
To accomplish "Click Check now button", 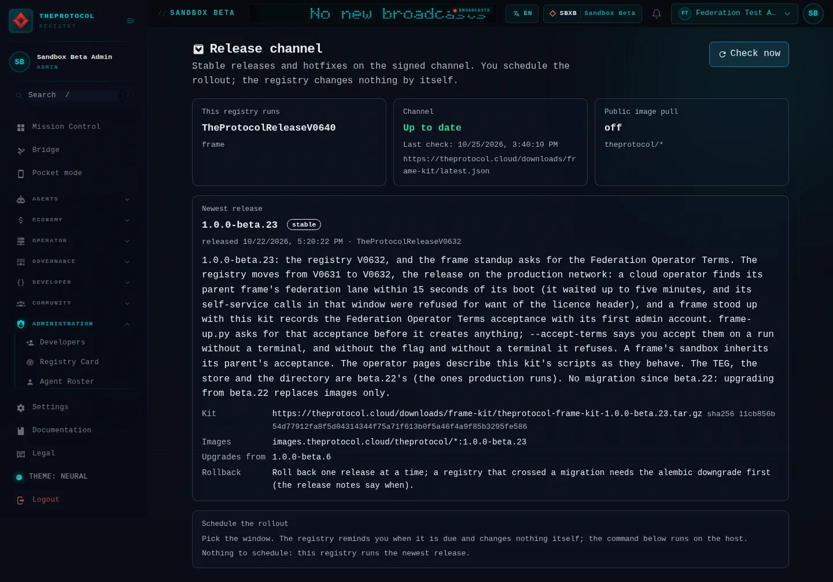I will click(x=749, y=54).
